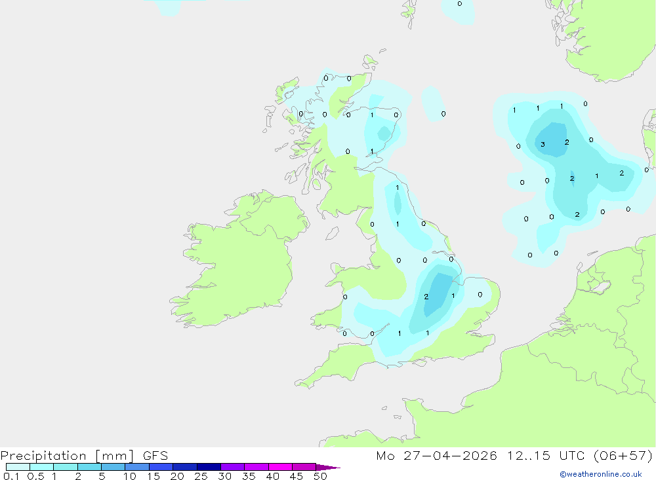Open the weatheronline.co.uk copyright link
656x480 pixels.
[601, 474]
